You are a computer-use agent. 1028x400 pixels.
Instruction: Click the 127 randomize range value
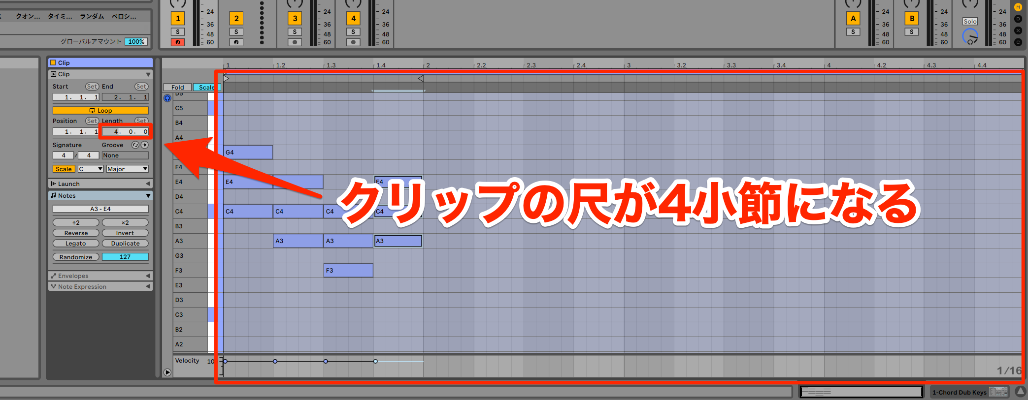[125, 257]
